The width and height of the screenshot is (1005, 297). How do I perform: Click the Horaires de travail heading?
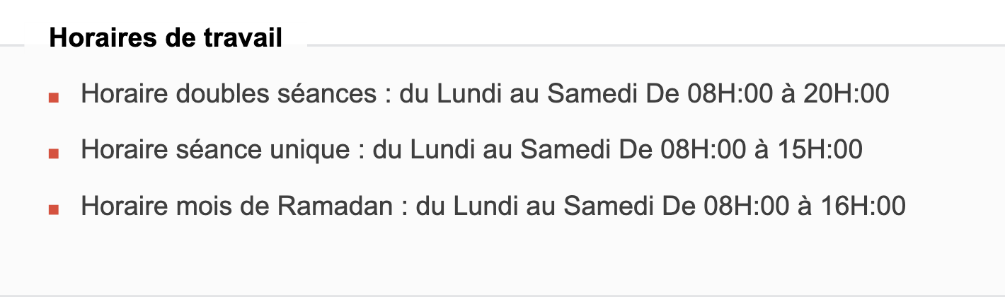(166, 37)
